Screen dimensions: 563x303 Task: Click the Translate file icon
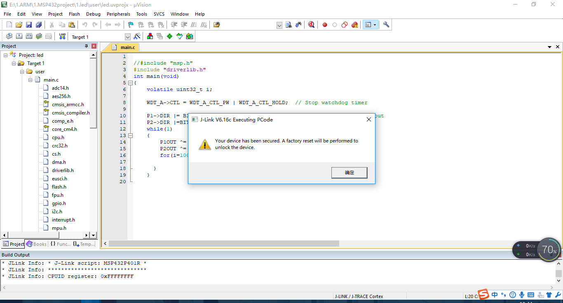[9, 36]
